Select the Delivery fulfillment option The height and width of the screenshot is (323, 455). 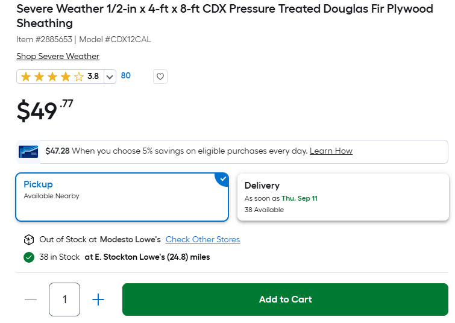pos(343,197)
